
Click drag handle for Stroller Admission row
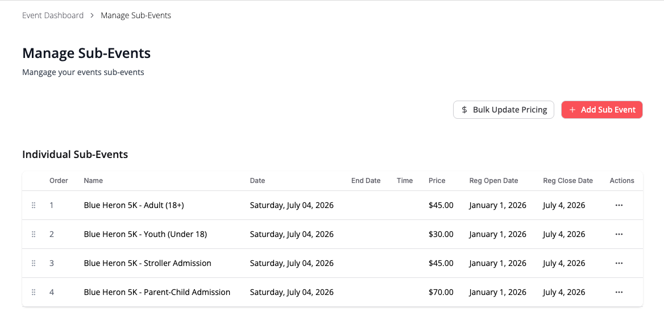[34, 263]
